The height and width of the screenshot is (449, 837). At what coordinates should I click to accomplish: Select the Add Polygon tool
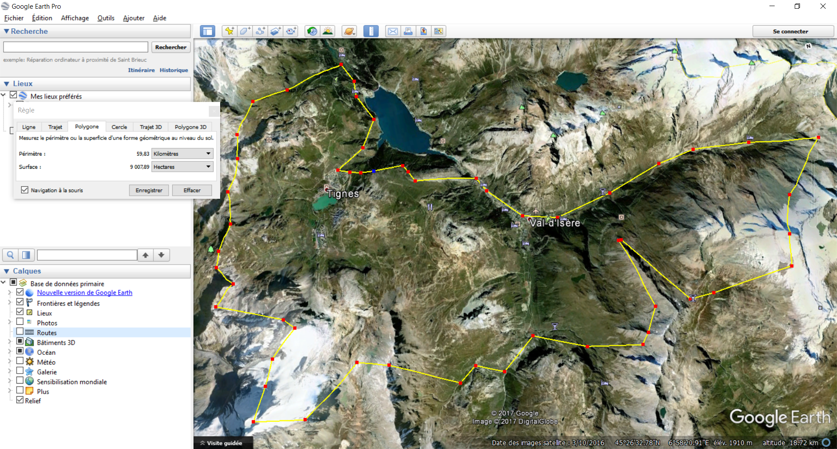point(245,31)
